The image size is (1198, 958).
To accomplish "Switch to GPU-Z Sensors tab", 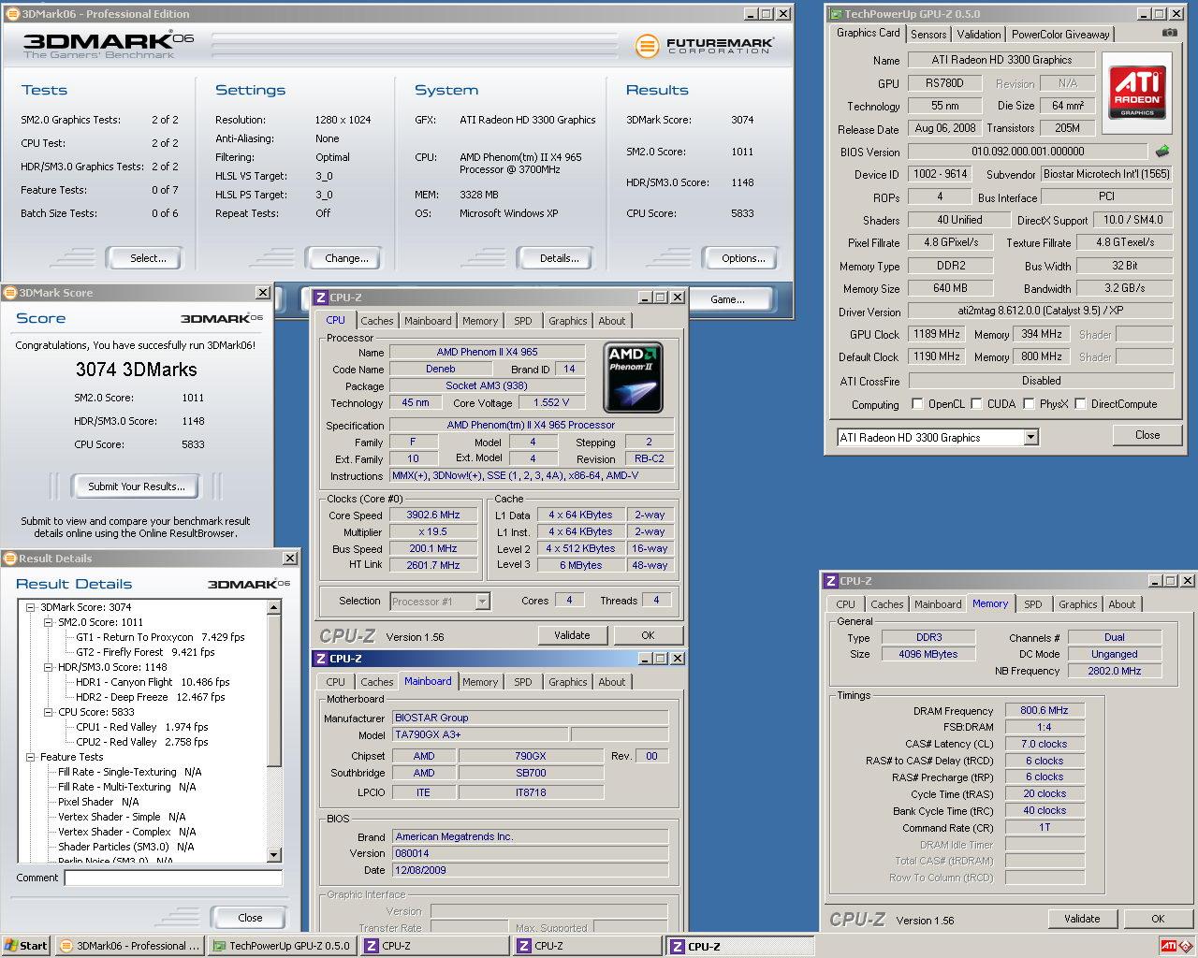I will tap(928, 34).
